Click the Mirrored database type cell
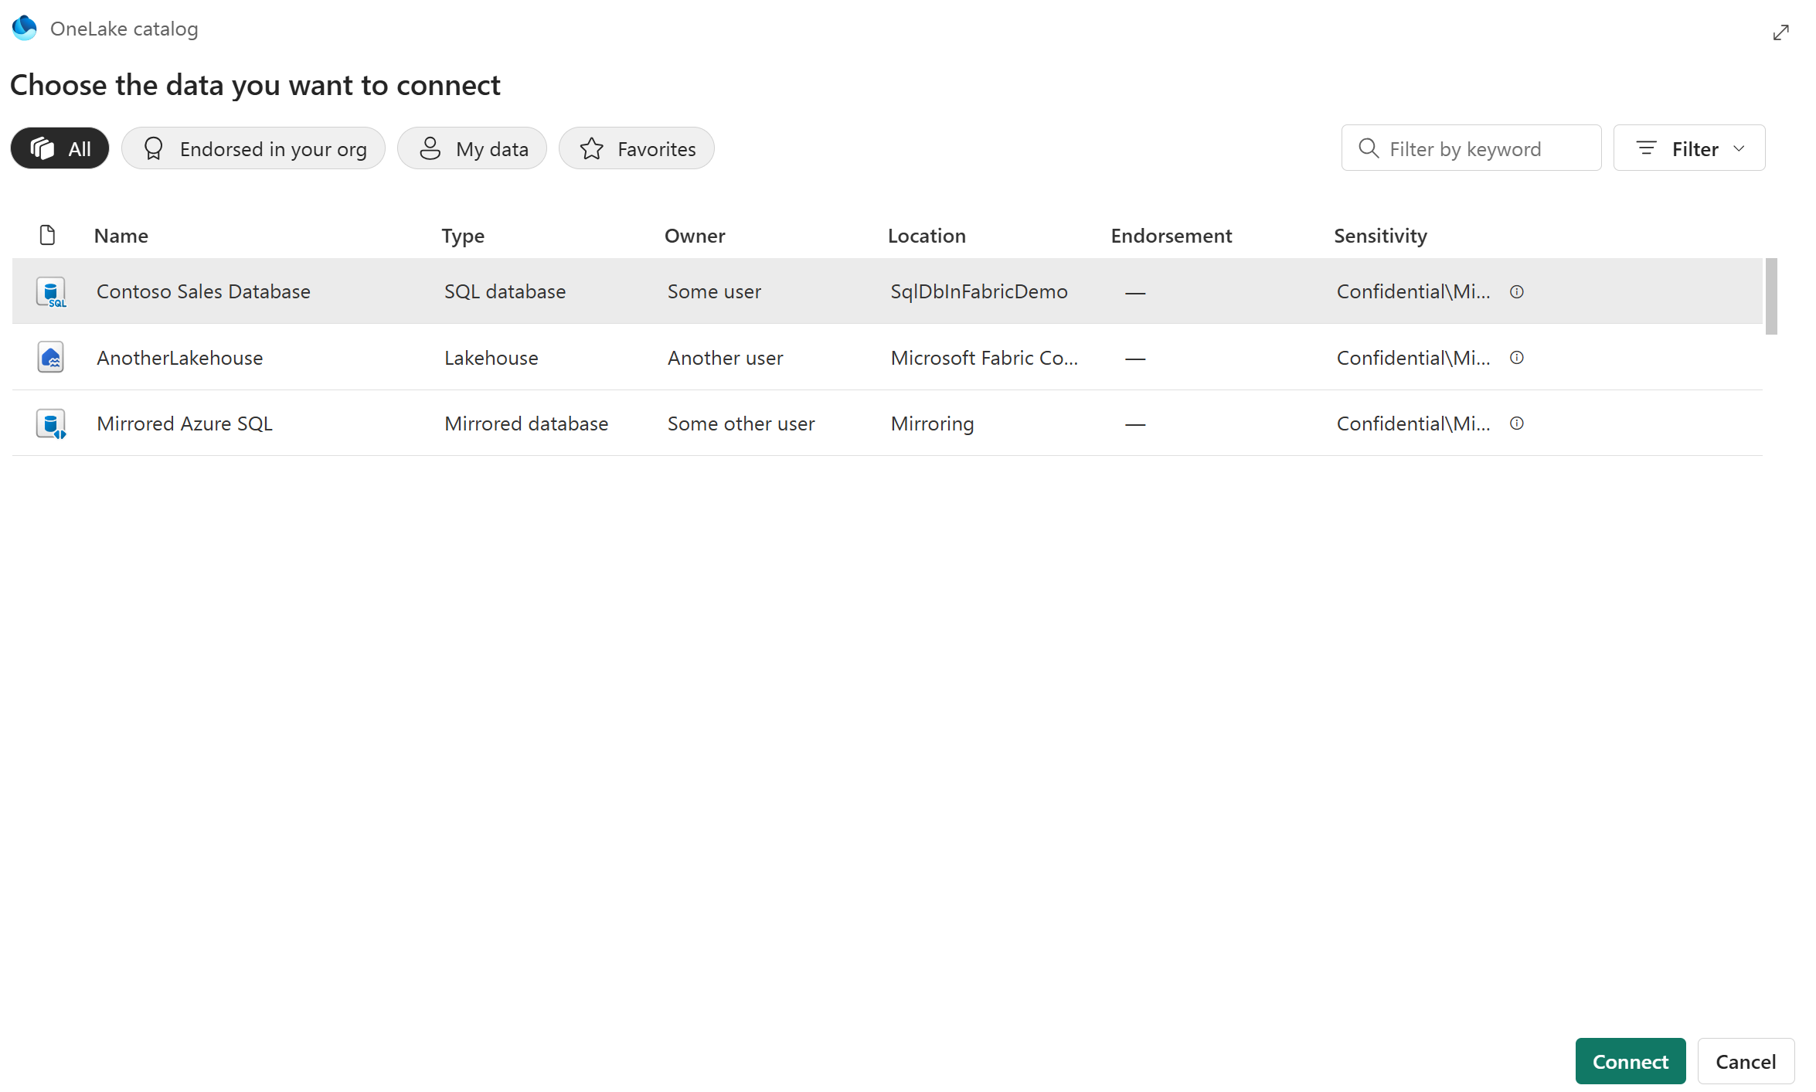This screenshot has height=1092, width=1816. coord(526,424)
